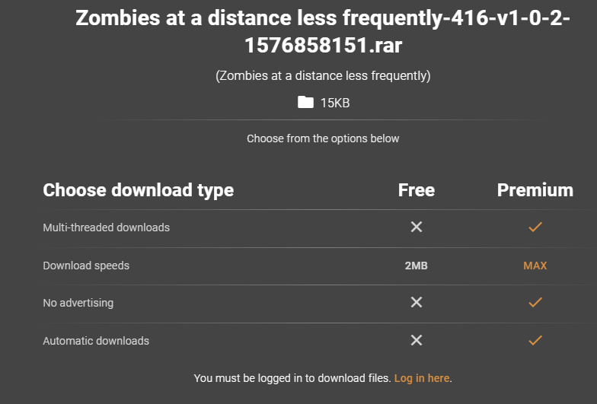
Task: Click the 'Automatic downloads' row label
Action: [96, 341]
